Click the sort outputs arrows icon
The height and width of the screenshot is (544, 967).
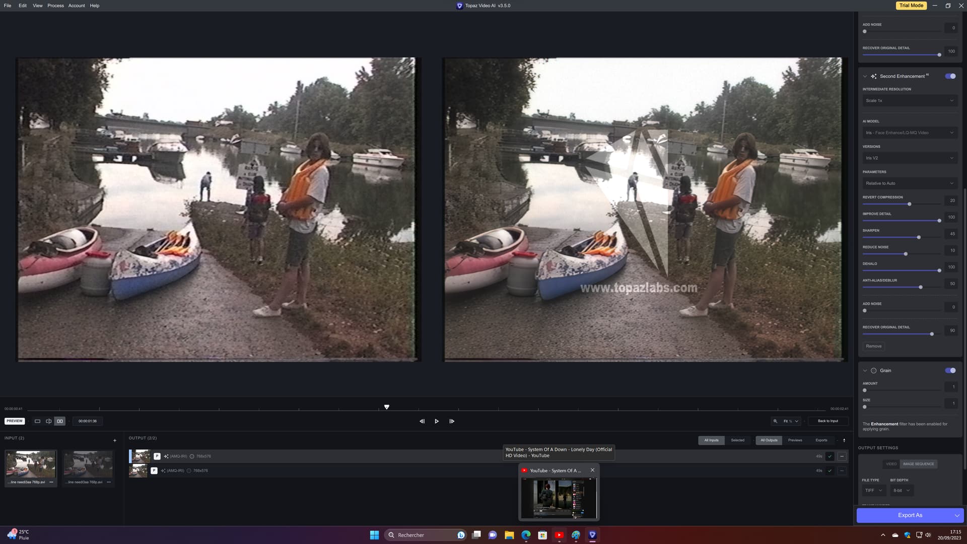point(844,440)
